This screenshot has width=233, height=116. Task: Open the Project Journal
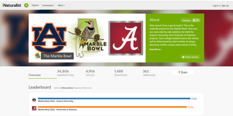tap(190, 57)
